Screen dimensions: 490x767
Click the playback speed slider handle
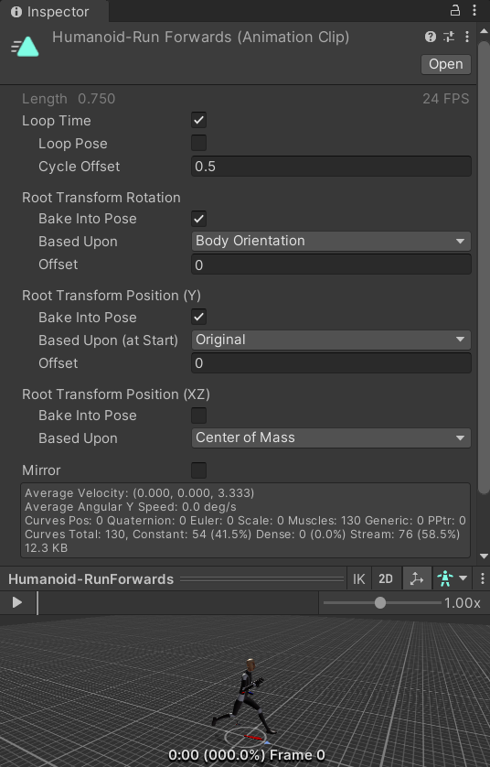(380, 602)
